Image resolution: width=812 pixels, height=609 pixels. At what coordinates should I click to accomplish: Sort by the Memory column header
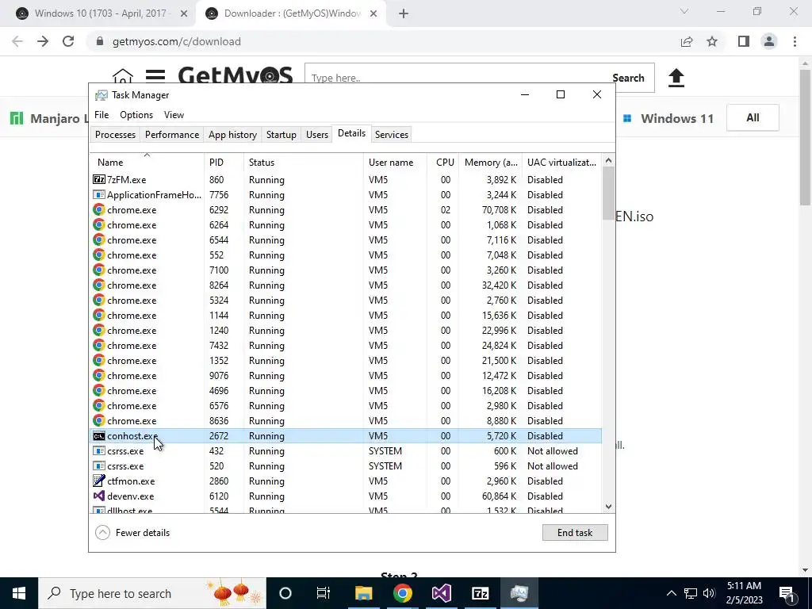(490, 162)
